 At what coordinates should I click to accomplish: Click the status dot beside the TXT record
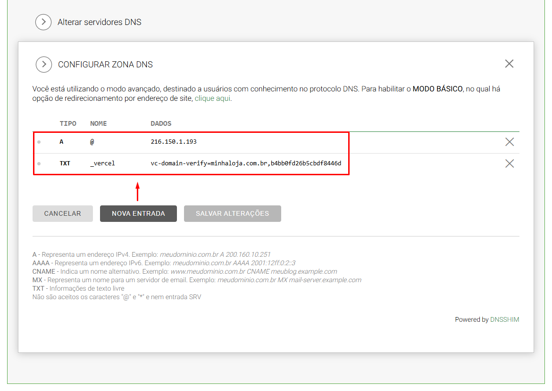(x=39, y=163)
